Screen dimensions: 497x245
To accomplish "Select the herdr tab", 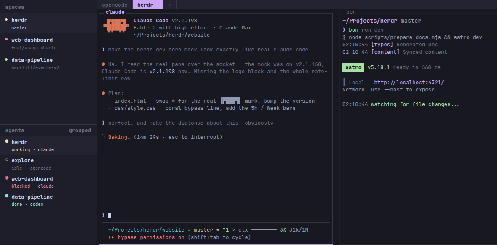I will pos(148,5).
